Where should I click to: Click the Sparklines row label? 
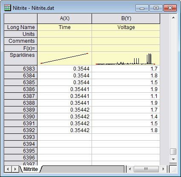pos(21,58)
